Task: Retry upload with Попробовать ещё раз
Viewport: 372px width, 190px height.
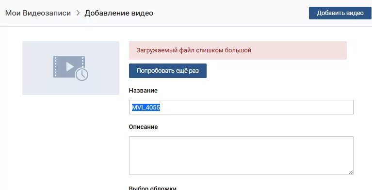Action: (x=168, y=71)
